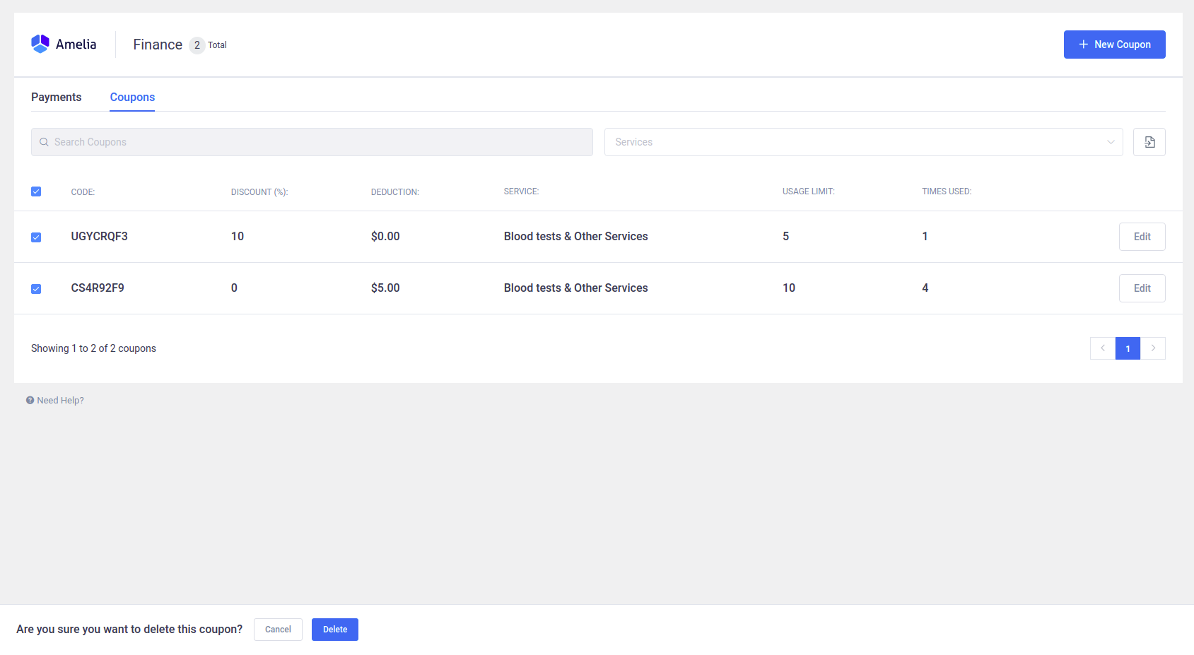Uncheck the select-all coupons checkbox

[36, 191]
